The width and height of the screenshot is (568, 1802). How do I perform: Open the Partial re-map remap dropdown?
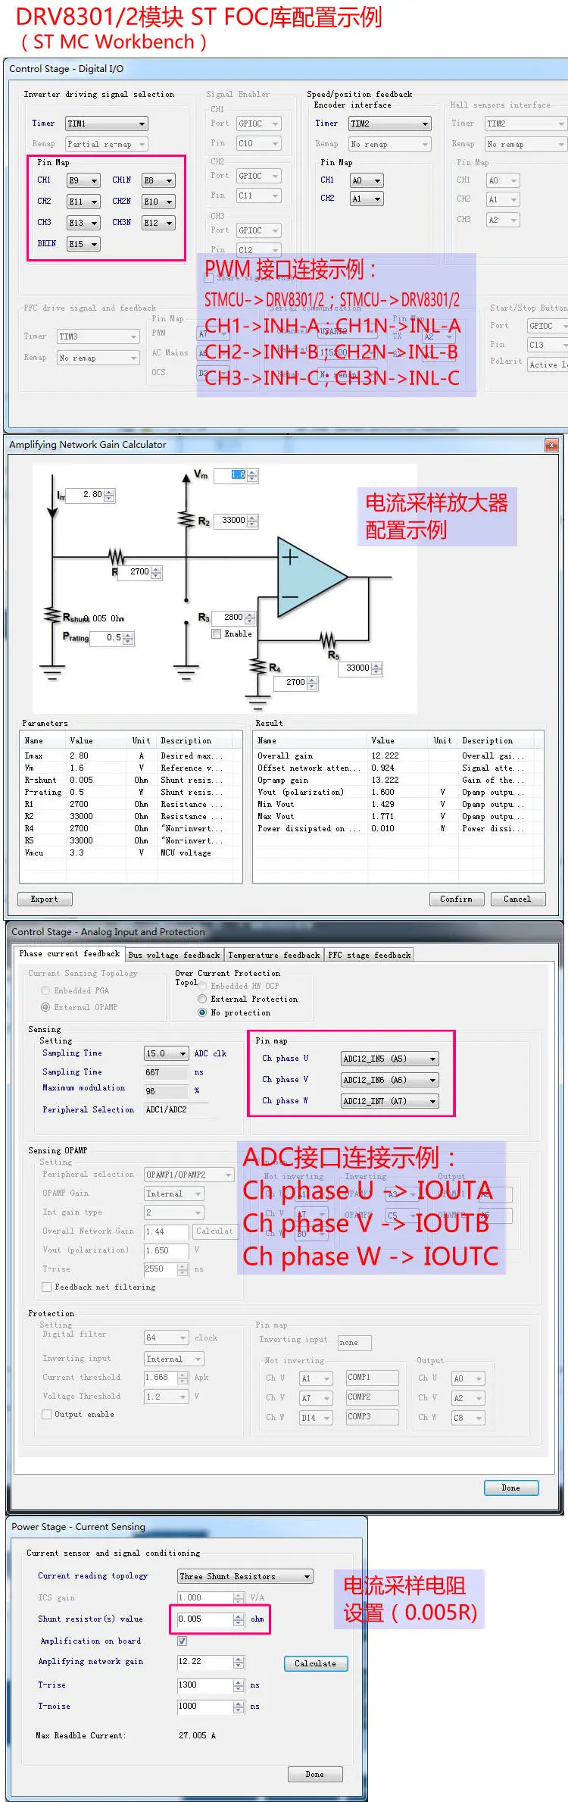pos(107,144)
